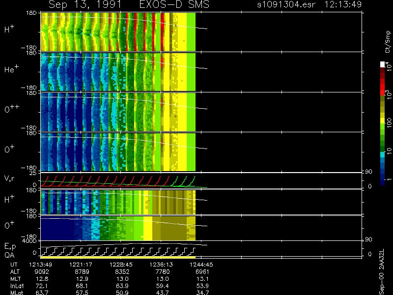Viewport: 393px width, 295px height.
Task: Select the altitude value "9092"
Action: (42, 272)
